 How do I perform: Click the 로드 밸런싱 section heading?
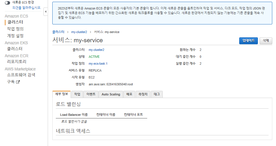68,104
